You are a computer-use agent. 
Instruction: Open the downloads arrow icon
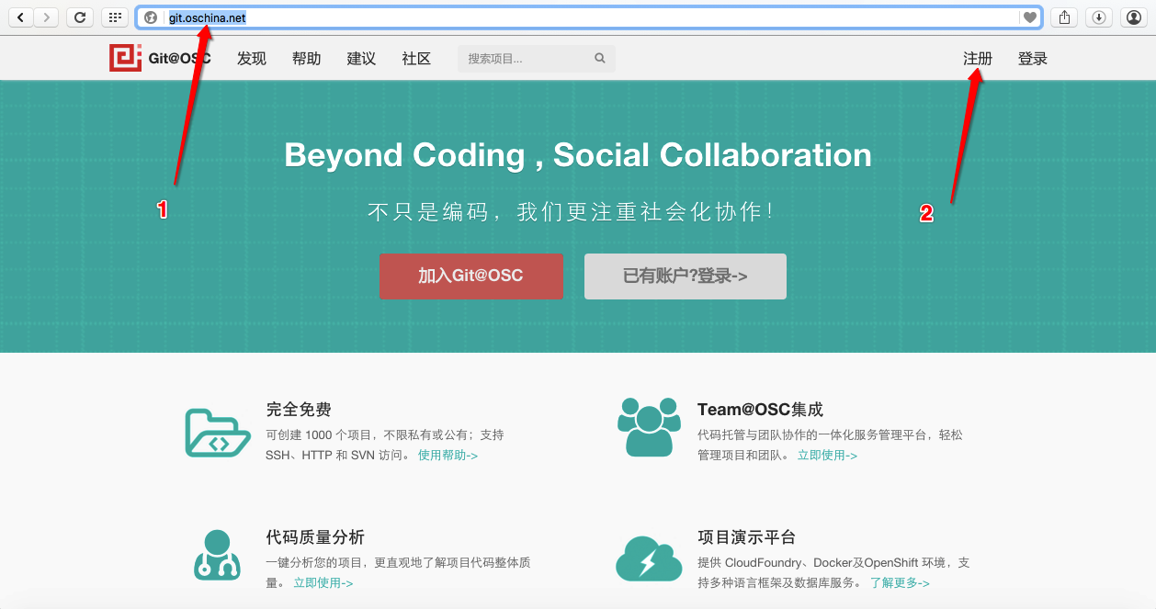tap(1099, 17)
